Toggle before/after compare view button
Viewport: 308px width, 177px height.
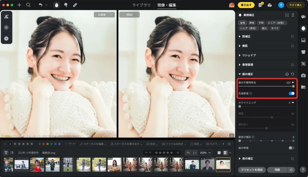tap(226, 153)
